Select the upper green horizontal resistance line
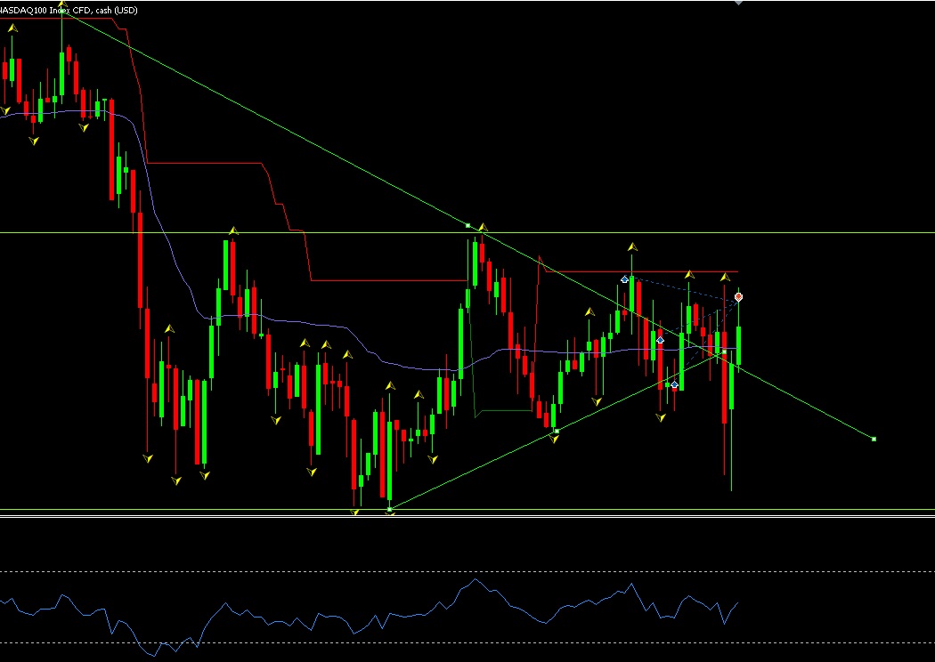Viewport: 935px width, 662px height. [x=467, y=232]
